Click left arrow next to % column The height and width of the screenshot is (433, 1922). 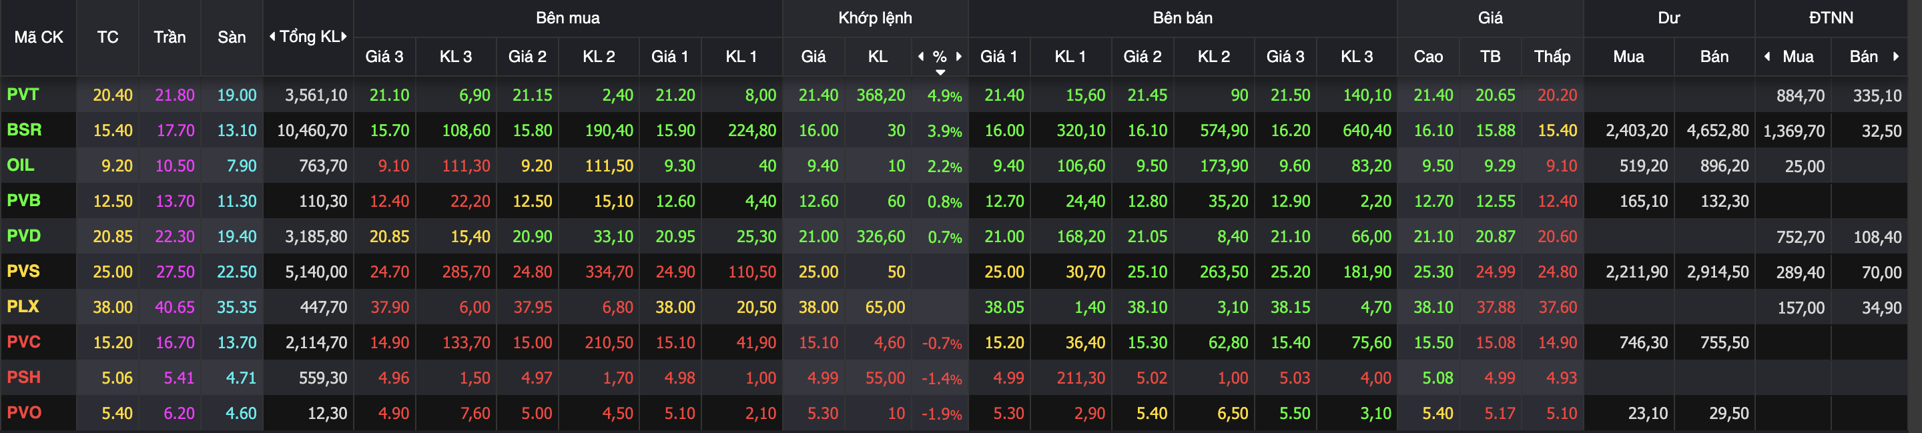(921, 56)
